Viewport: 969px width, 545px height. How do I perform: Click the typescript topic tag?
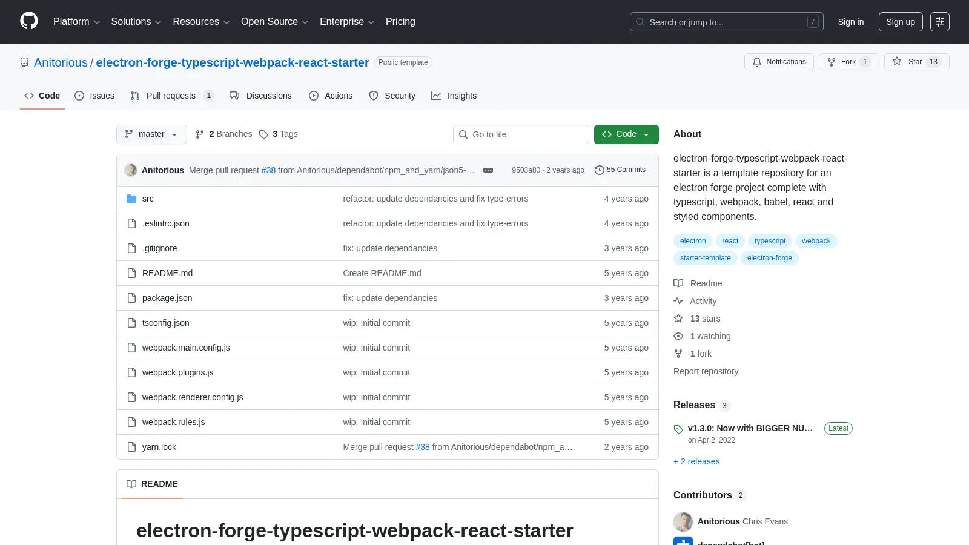pyautogui.click(x=770, y=241)
